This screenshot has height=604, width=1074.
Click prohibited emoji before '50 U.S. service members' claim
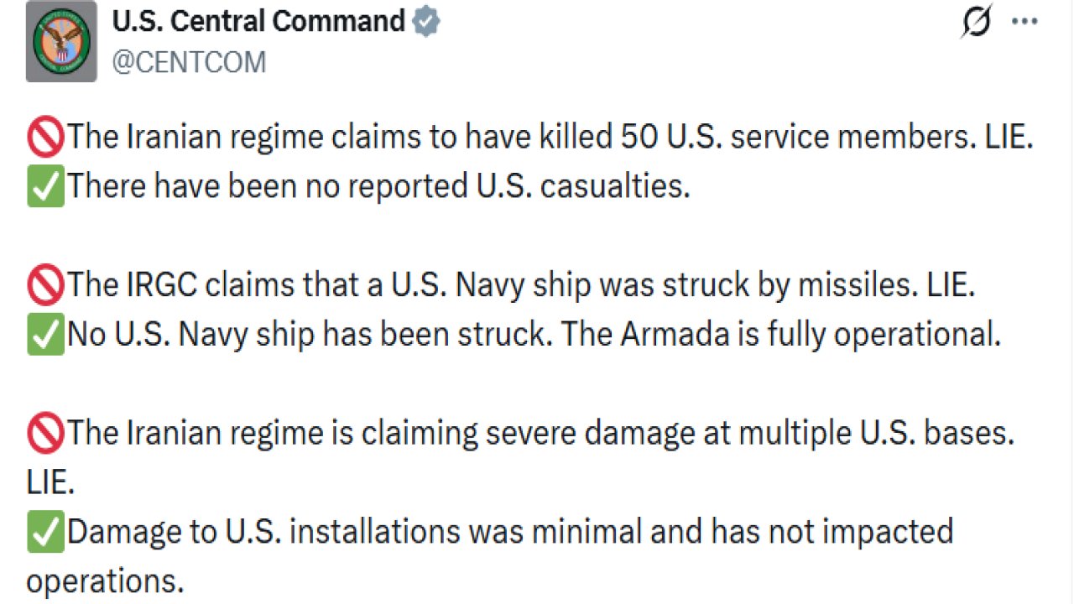tap(45, 138)
